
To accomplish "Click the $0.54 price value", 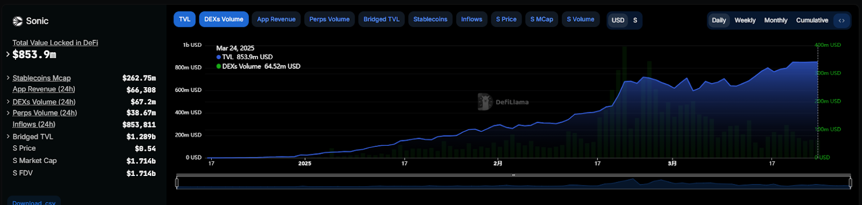I will tap(145, 149).
